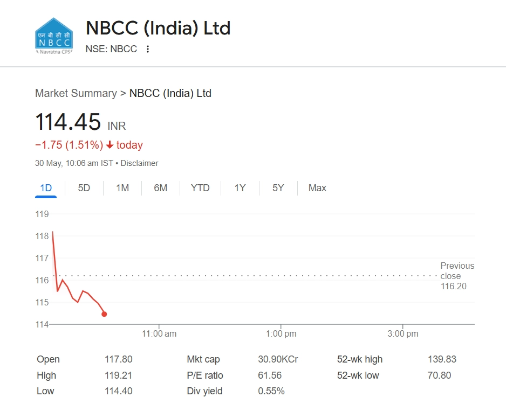506x411 pixels.
Task: Switch to the 5D chart range
Action: coord(84,188)
